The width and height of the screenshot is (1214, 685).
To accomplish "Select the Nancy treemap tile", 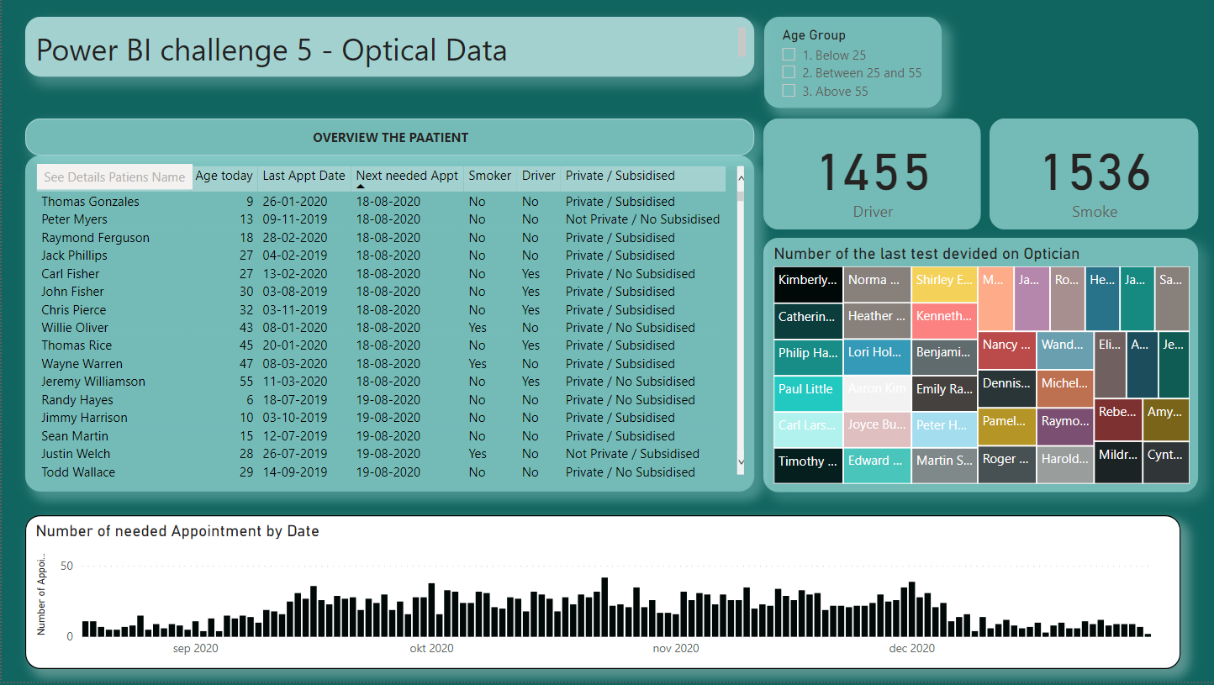I will click(x=1006, y=350).
